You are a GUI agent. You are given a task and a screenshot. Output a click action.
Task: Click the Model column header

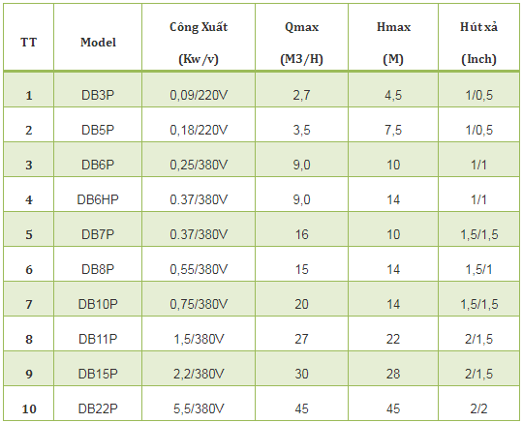pyautogui.click(x=98, y=43)
